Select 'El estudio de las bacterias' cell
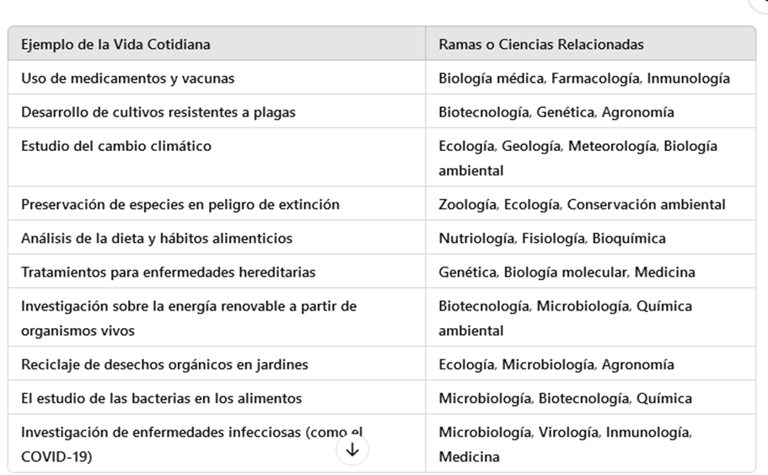The image size is (768, 475). [x=161, y=398]
